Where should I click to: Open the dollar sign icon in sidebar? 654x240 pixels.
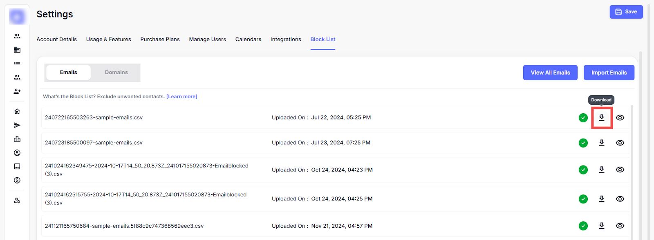click(17, 180)
